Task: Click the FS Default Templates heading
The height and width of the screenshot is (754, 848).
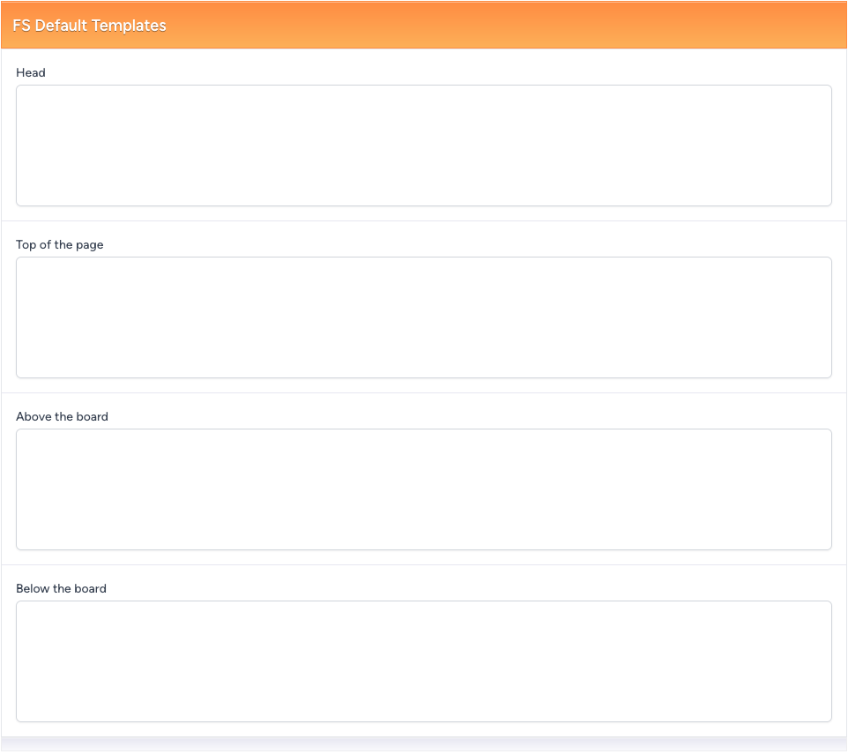Action: tap(89, 26)
